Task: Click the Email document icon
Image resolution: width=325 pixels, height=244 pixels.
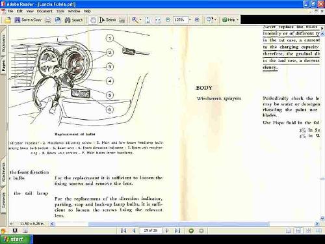Action: coord(58,20)
